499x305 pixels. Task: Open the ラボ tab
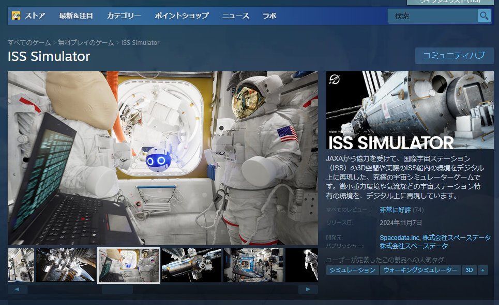269,15
